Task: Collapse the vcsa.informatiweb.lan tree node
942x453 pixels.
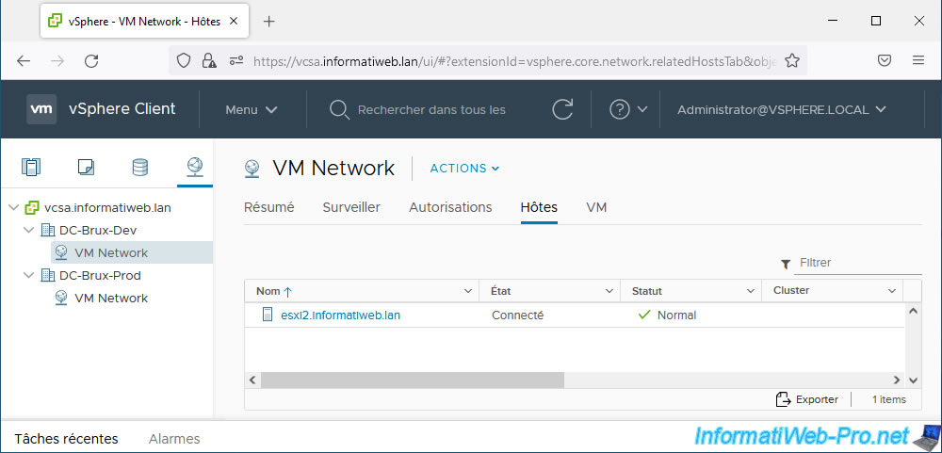Action: pyautogui.click(x=13, y=207)
